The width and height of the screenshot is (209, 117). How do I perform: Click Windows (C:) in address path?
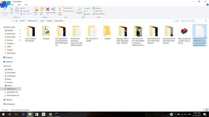[33, 21]
